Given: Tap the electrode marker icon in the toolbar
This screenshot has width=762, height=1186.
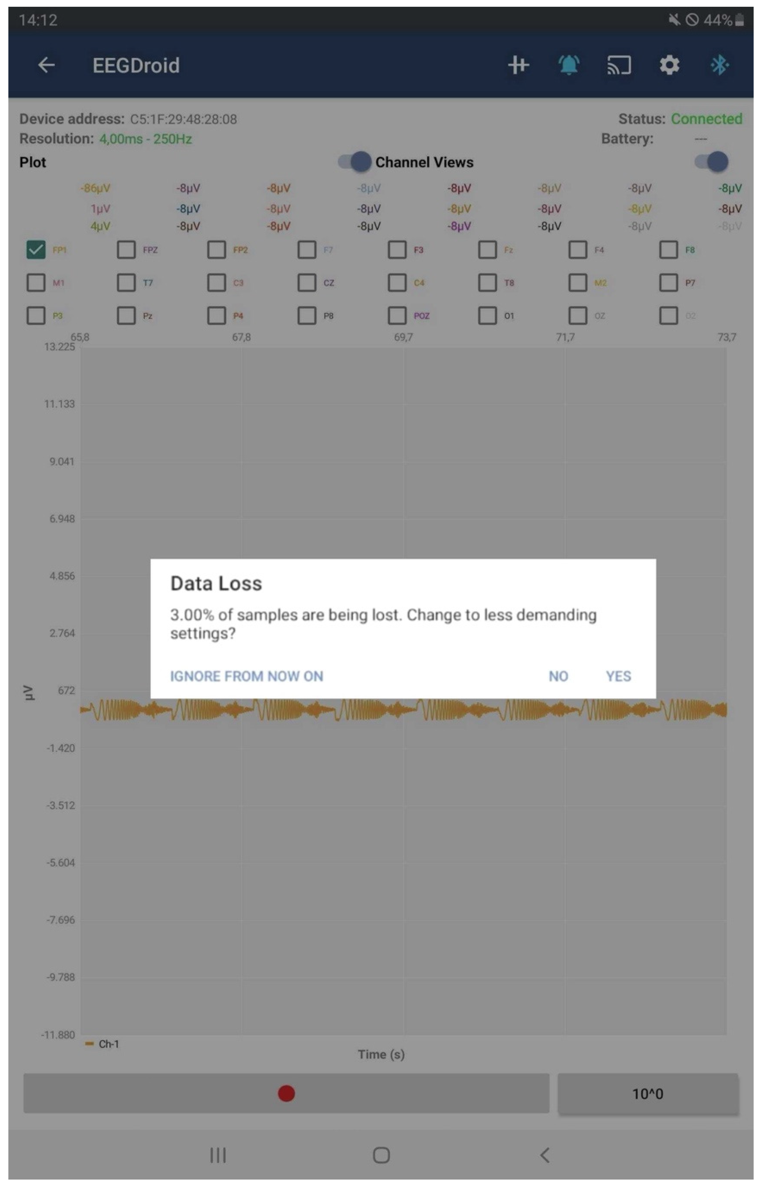Looking at the screenshot, I should [x=518, y=65].
